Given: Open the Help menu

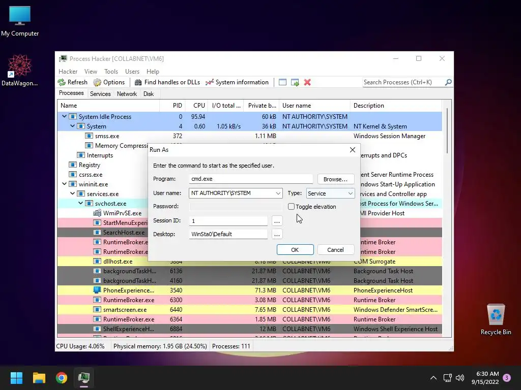Looking at the screenshot, I should tap(153, 71).
